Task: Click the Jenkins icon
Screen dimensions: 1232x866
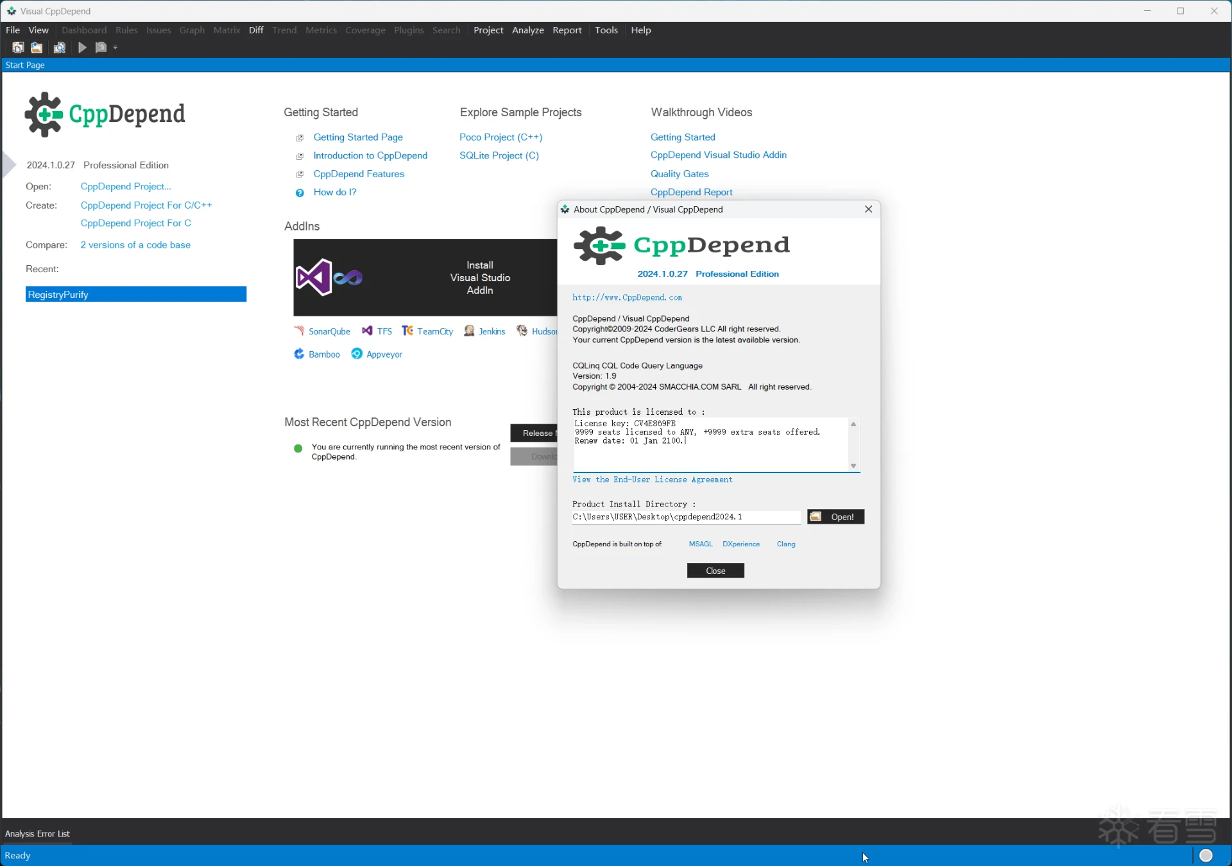Action: pos(469,331)
